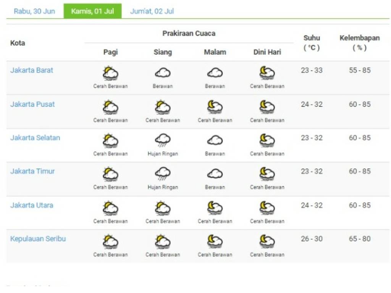The height and width of the screenshot is (293, 391).
Task: Click Jakarta Pusat temperature 24 - 32
Action: (312, 104)
